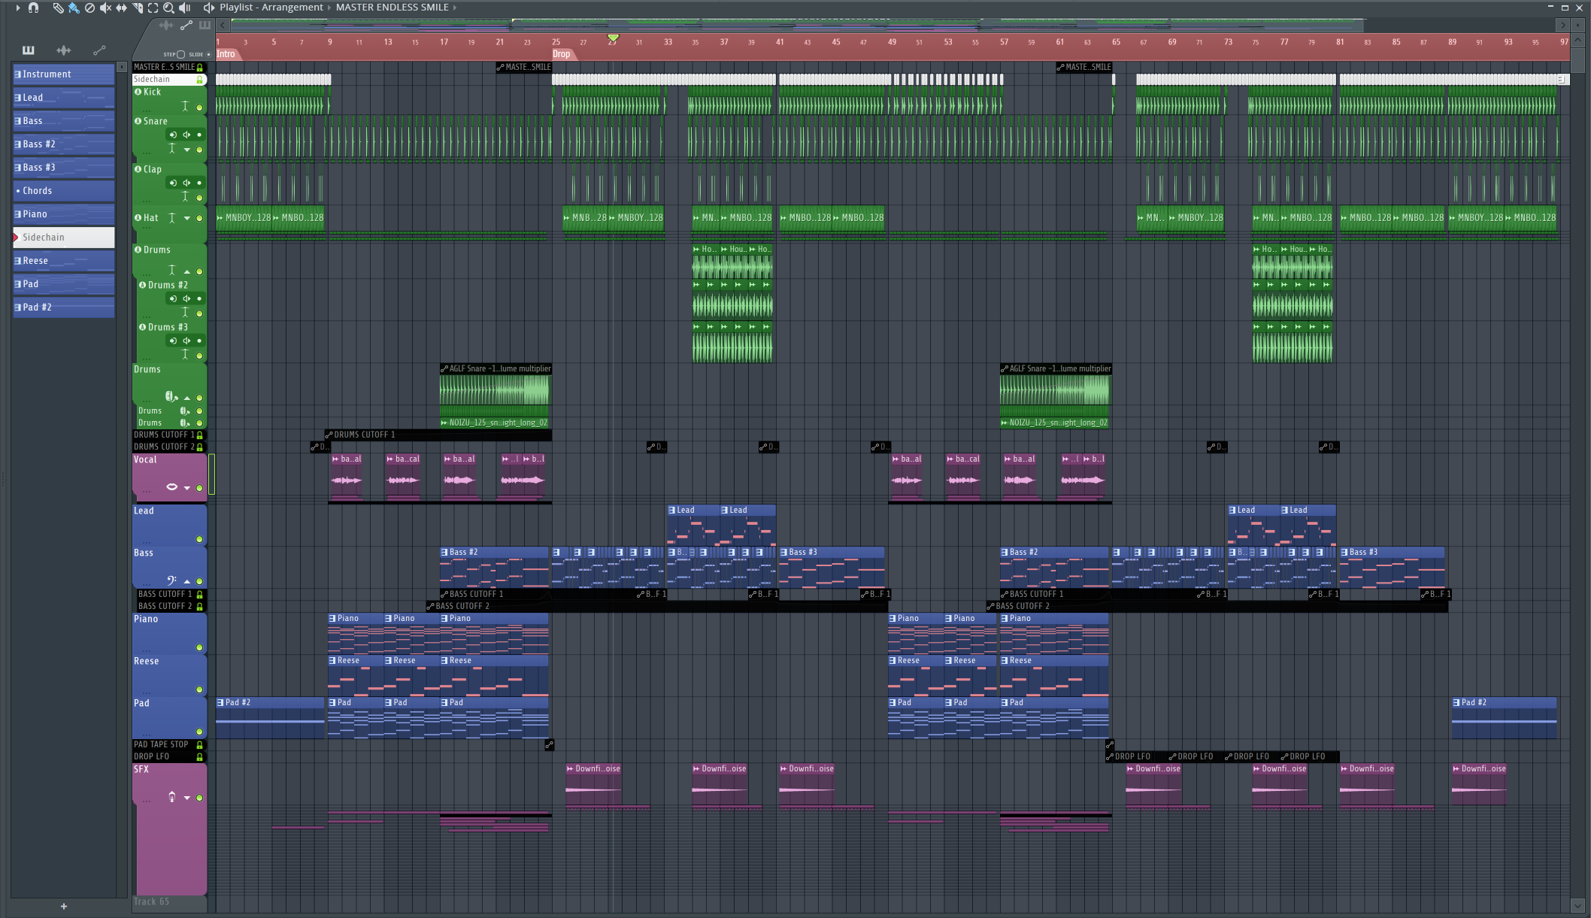Click Snare track speaker monitor icon
The image size is (1591, 918).
(186, 135)
